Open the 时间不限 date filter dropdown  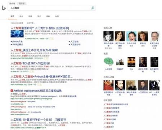[31, 23]
